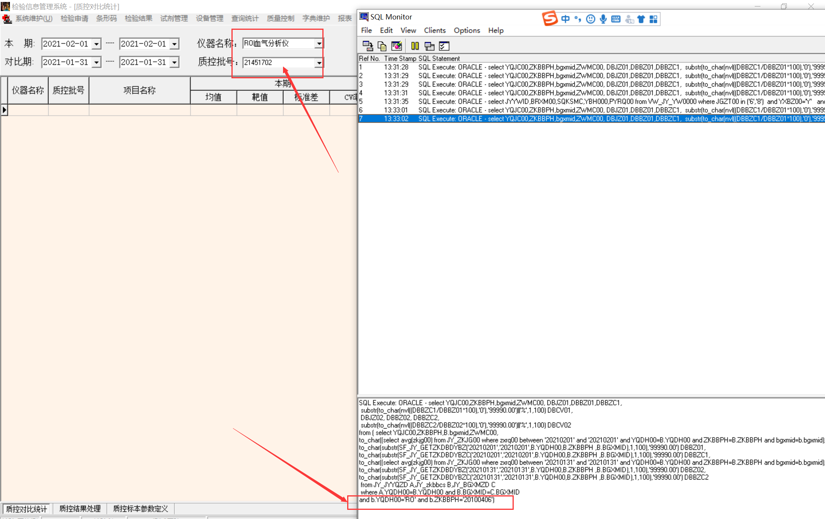Click the client list windows icon
Viewport: 825px width, 519px height.
(x=430, y=46)
